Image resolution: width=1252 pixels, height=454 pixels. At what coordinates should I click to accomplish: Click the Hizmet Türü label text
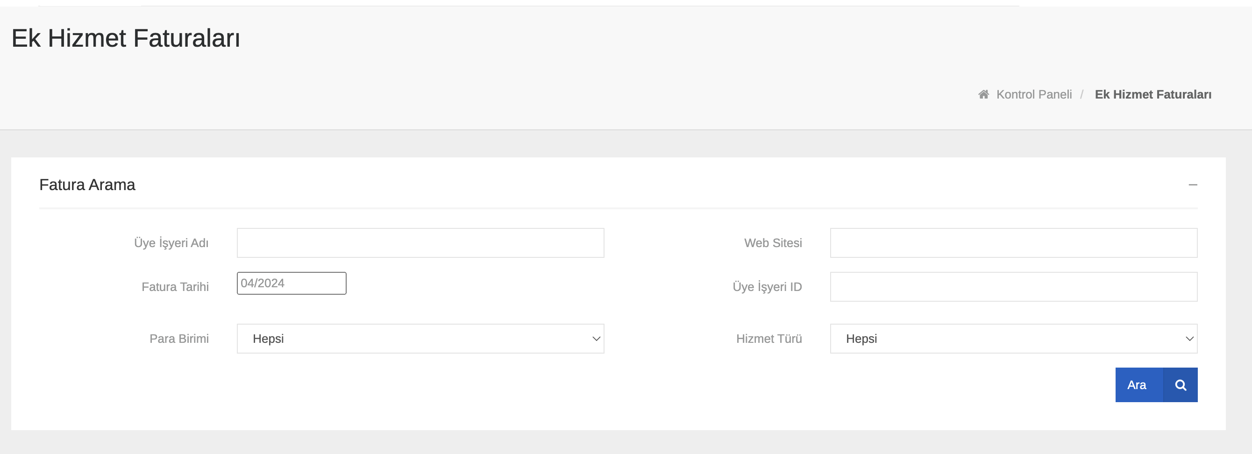pyautogui.click(x=769, y=339)
